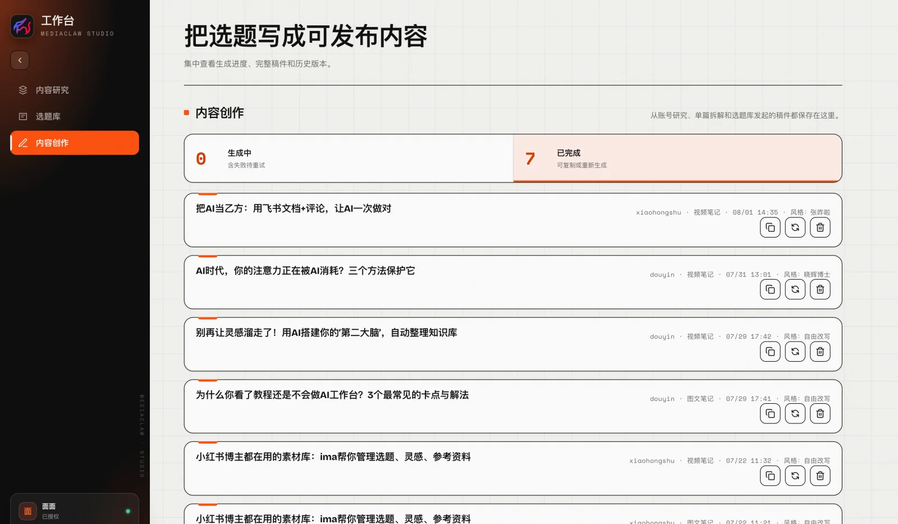This screenshot has width=898, height=524.
Task: Click the green online status dot
Action: point(128,511)
